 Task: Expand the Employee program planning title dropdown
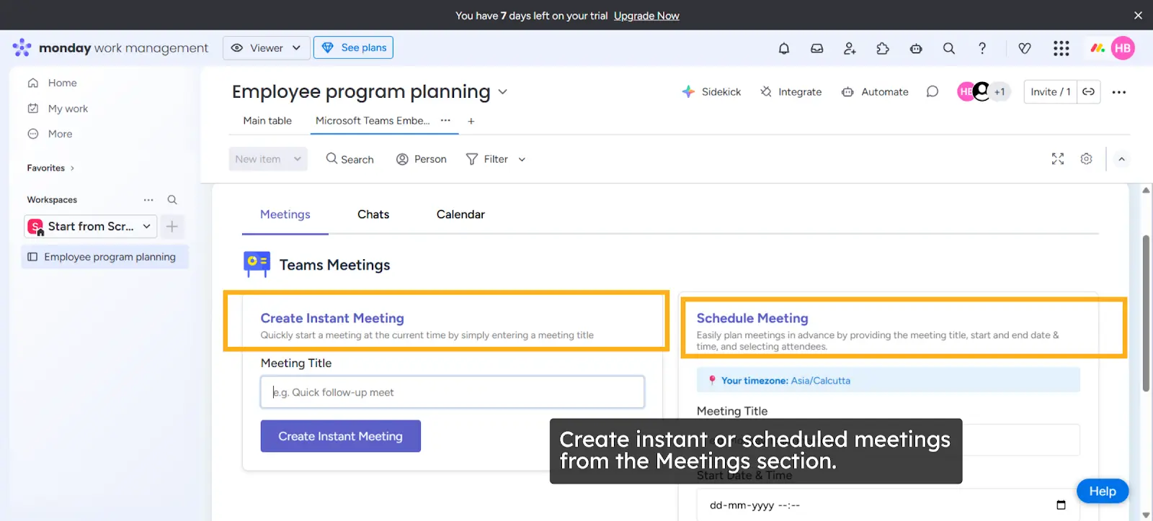[x=502, y=92]
